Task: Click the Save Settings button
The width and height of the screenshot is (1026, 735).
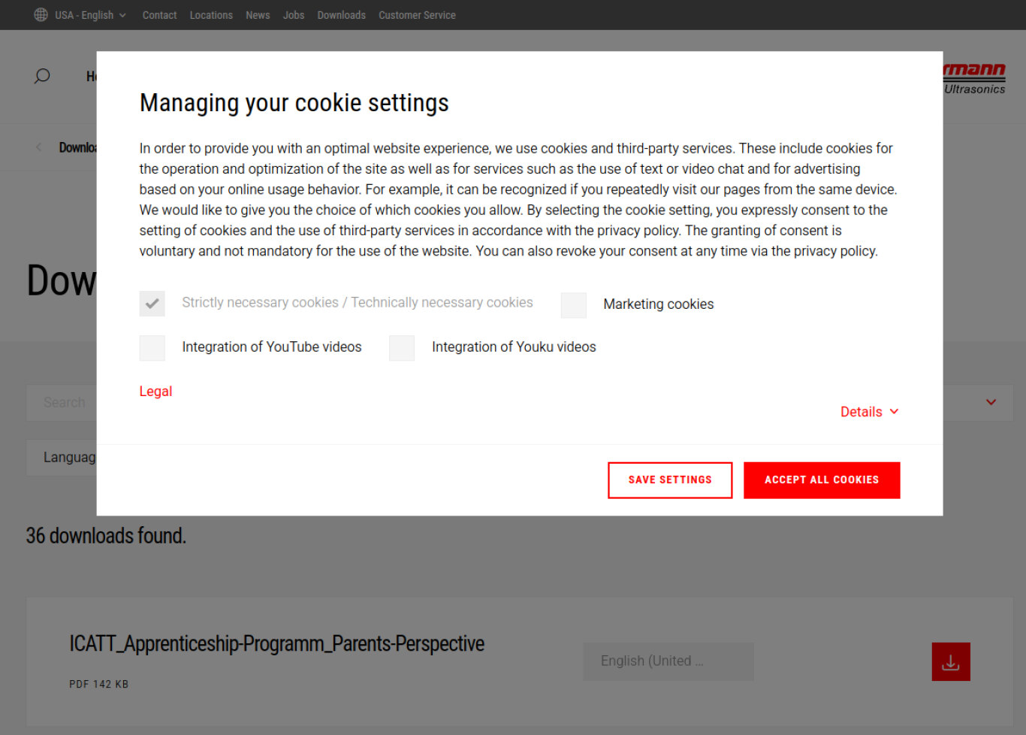Action: tap(670, 480)
